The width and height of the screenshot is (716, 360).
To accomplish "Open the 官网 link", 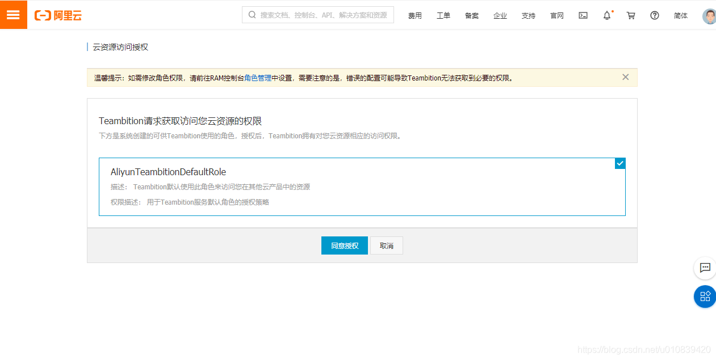I will [557, 16].
